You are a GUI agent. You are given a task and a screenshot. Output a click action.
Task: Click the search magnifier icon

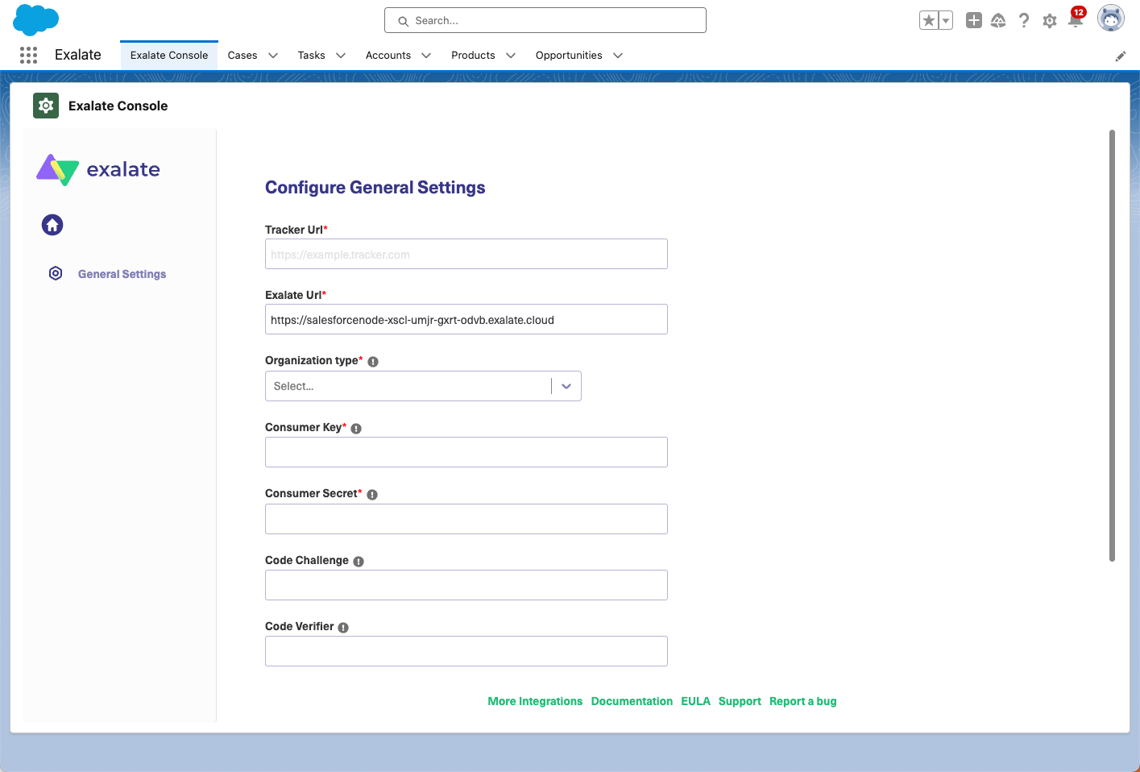point(403,21)
